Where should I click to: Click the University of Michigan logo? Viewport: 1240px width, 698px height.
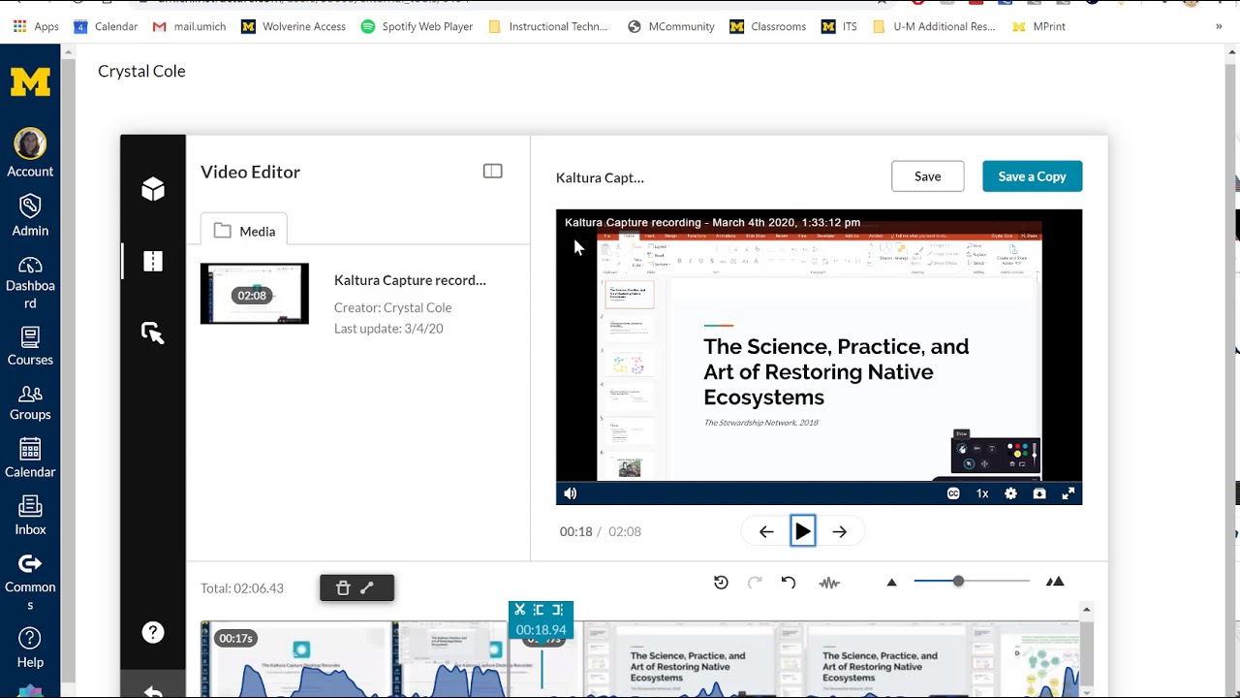(x=30, y=82)
